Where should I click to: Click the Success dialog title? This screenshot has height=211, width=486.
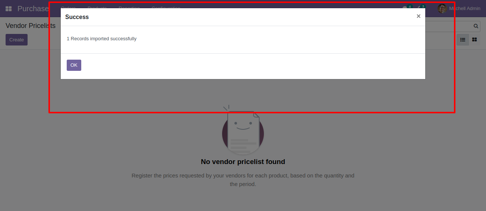77,17
